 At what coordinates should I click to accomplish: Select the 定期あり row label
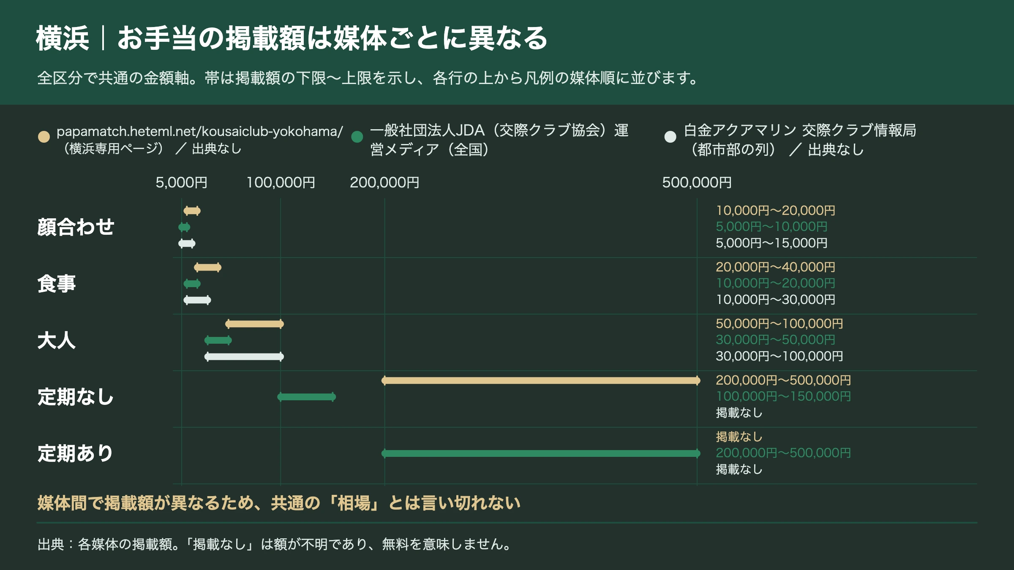click(76, 453)
